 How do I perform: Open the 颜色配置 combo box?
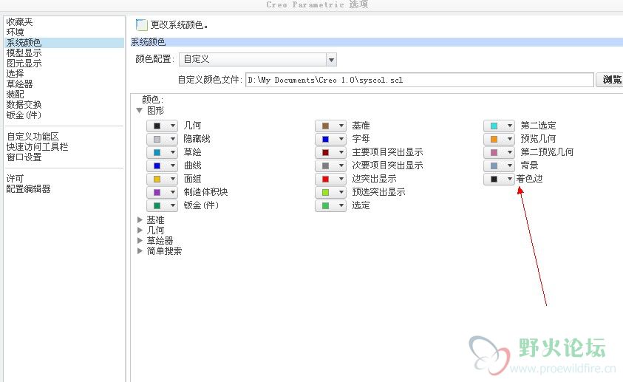(258, 60)
